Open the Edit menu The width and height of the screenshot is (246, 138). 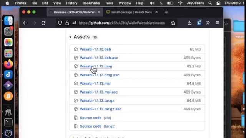[x=45, y=3]
